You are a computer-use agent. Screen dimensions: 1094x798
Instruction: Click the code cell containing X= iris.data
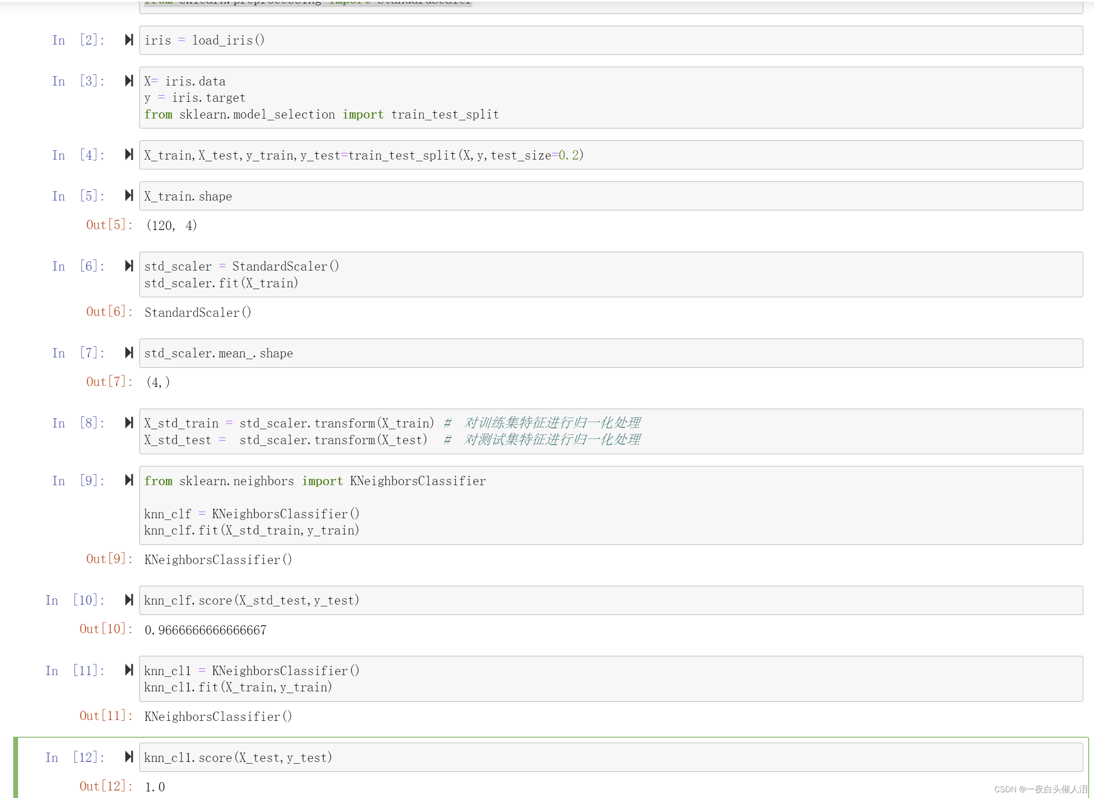pyautogui.click(x=611, y=97)
